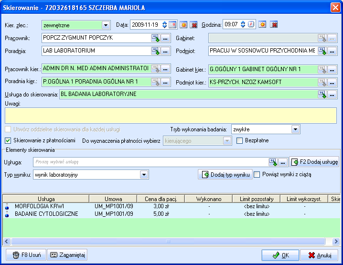
Task: Open the browse ellipsis for Gabinet kier.
Action: [x=332, y=70]
